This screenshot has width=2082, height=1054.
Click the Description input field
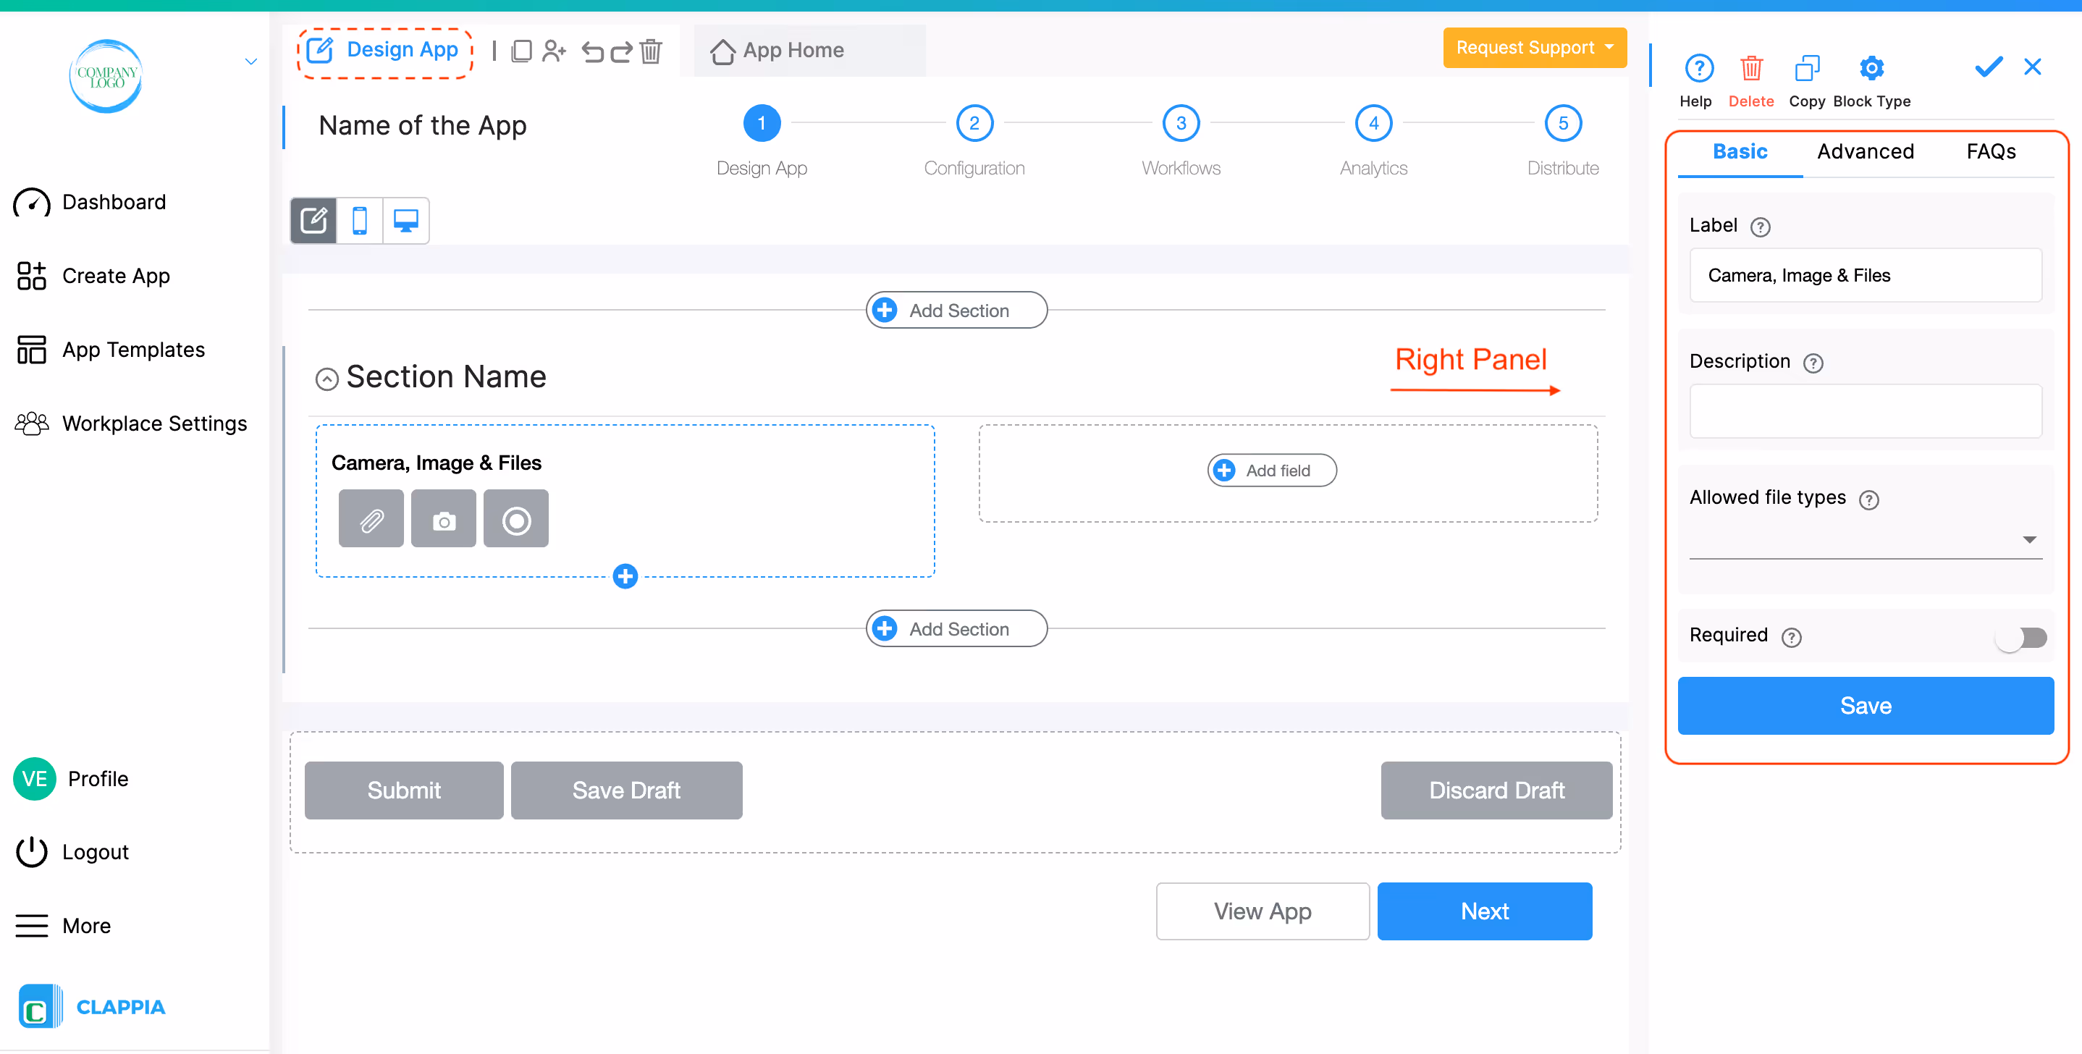click(x=1866, y=411)
